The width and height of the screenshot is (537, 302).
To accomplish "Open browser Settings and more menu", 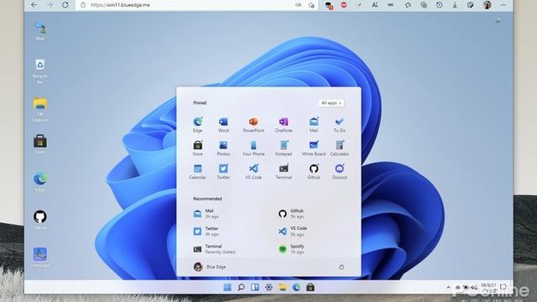I will (x=503, y=5).
